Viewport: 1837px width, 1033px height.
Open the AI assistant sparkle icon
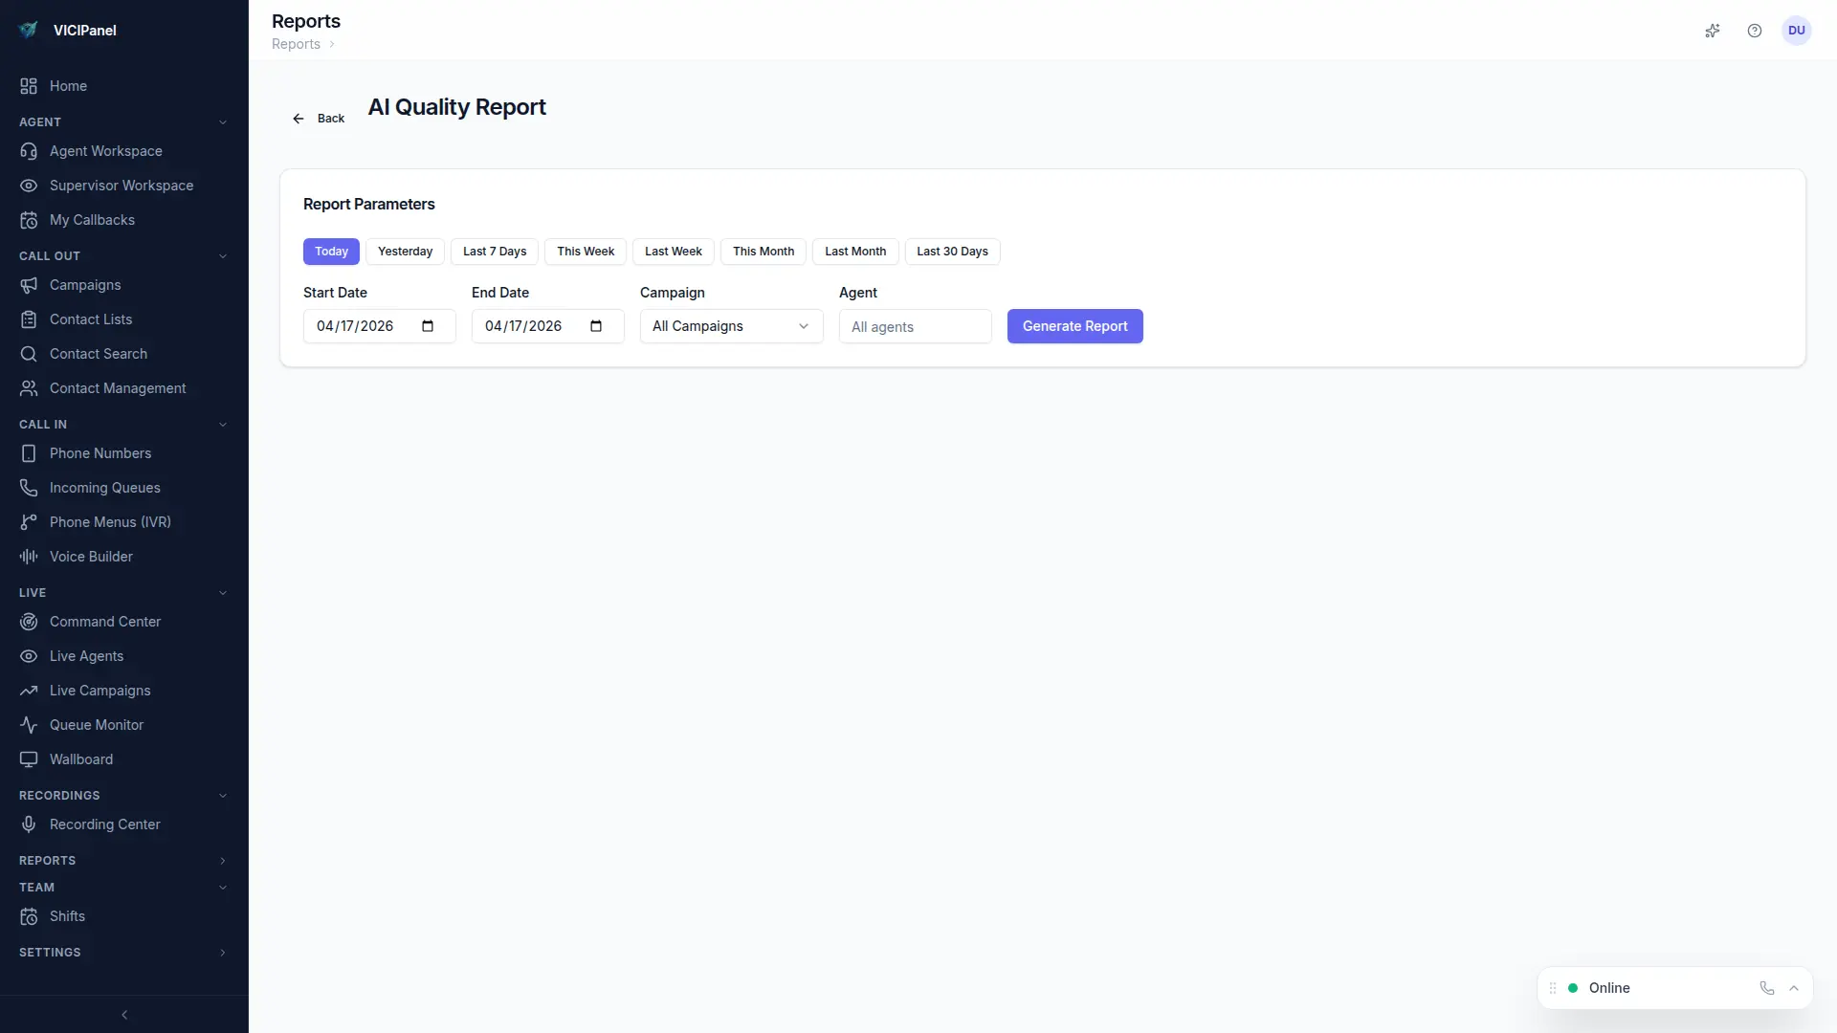1713,31
